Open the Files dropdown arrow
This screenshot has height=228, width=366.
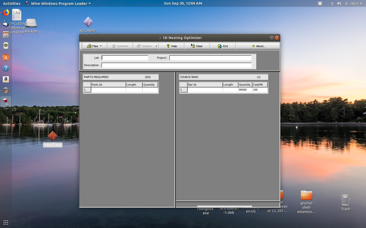pos(100,46)
